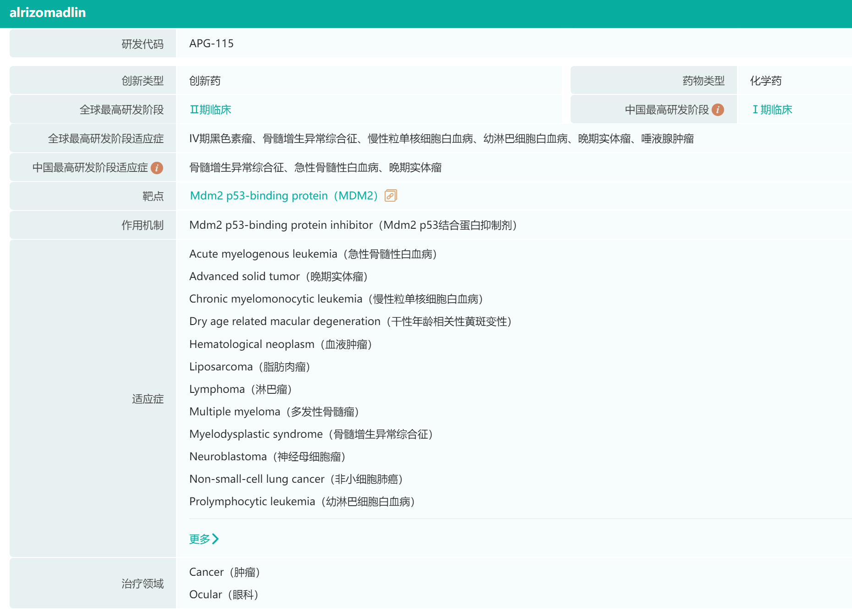Click the Ocular therapeutic area
852x612 pixels.
[224, 595]
